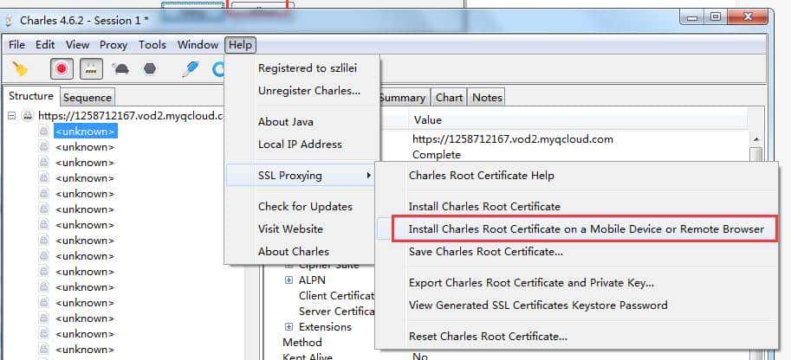Toggle the red Record button
Screen dimensions: 791x360
(x=62, y=68)
